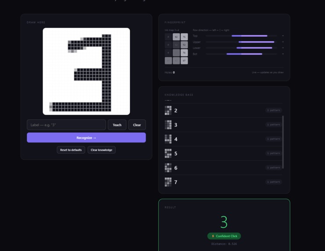
Task: Select digit 6 row in knowledge base
Action: pyautogui.click(x=223, y=168)
